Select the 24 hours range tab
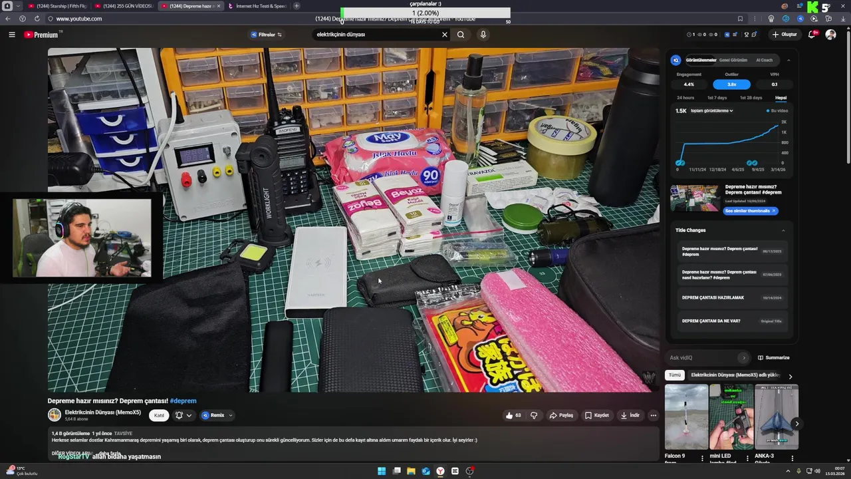This screenshot has height=479, width=851. [x=685, y=98]
